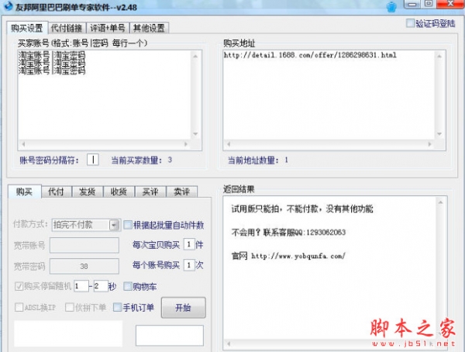Click left arrow of 返回结果 horizontal scrollbar
The image size is (465, 352).
pyautogui.click(x=229, y=344)
